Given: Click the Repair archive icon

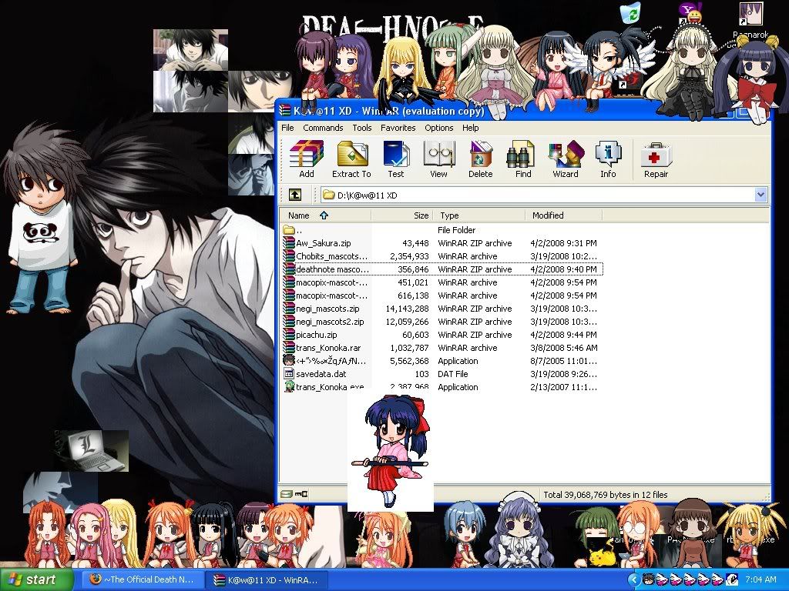Looking at the screenshot, I should tap(656, 159).
